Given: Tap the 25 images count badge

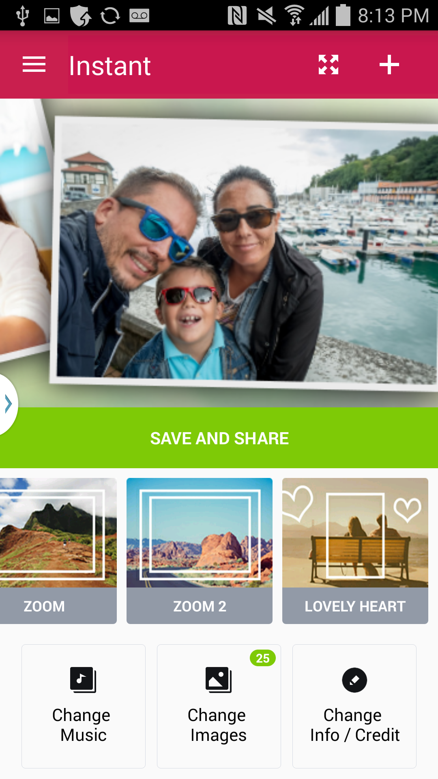Looking at the screenshot, I should point(263,658).
